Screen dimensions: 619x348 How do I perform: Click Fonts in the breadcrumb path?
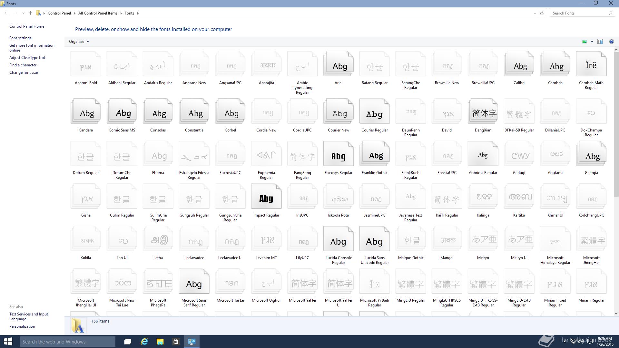129,13
